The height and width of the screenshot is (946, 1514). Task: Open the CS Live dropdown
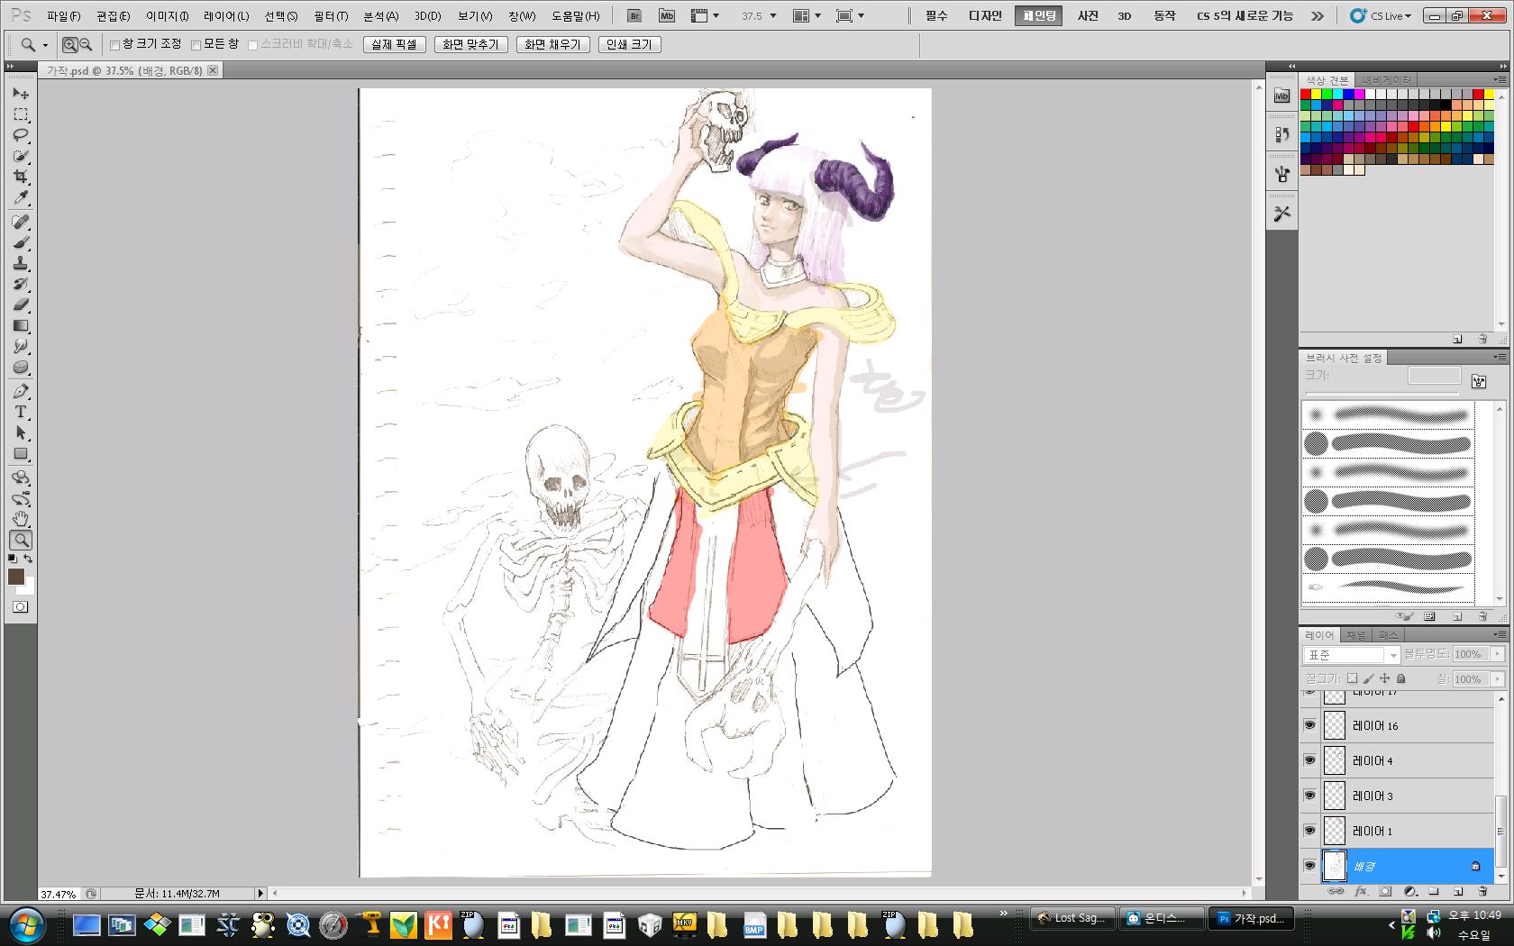[x=1381, y=16]
